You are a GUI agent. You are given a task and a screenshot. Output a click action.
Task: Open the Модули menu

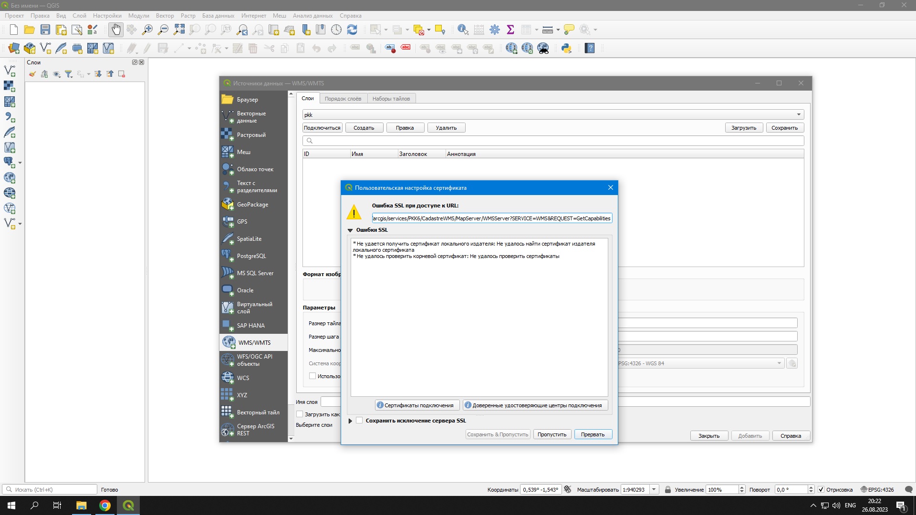pos(138,16)
